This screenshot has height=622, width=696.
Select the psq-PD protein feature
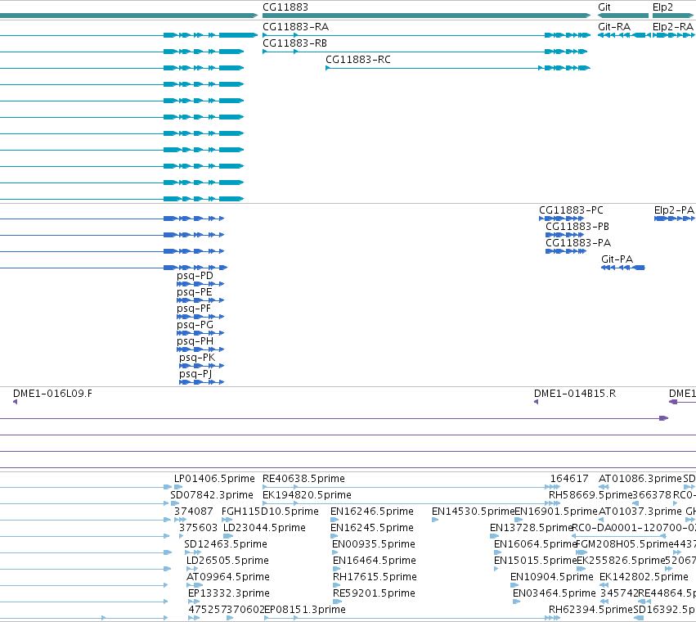click(200, 284)
